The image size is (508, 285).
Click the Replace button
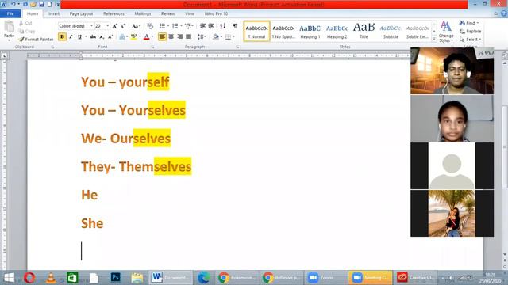[471, 31]
